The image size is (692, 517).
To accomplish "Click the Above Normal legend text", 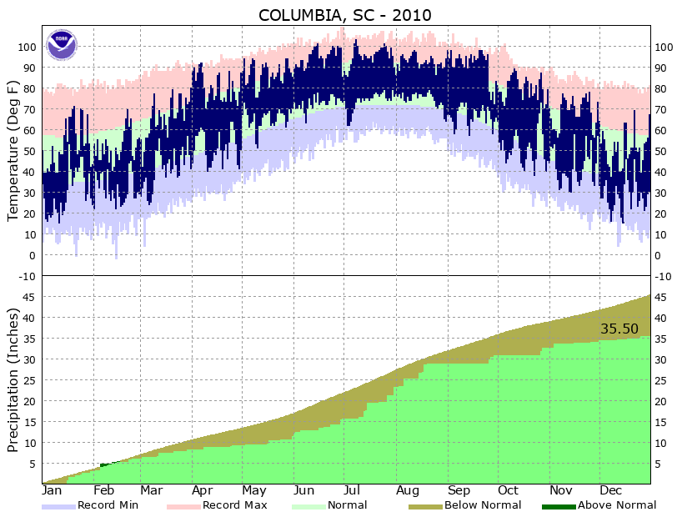I will [617, 505].
